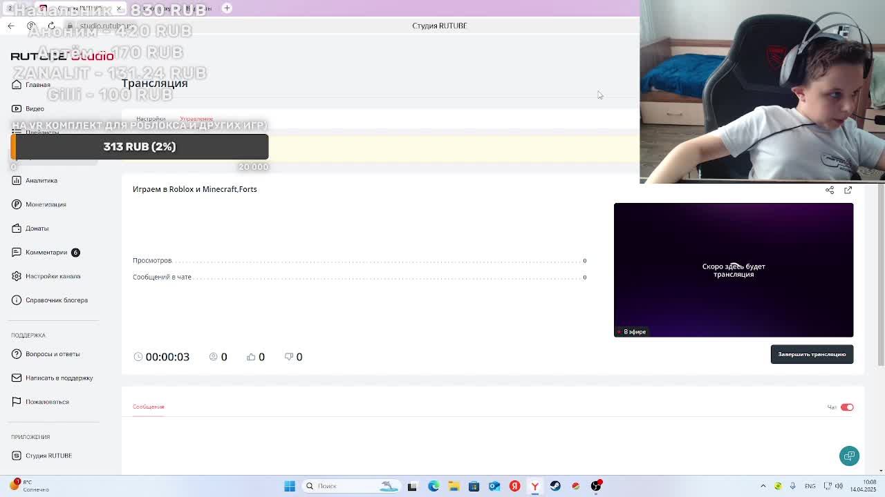The image size is (885, 497).
Task: Select the Сообщения tab
Action: [x=148, y=407]
